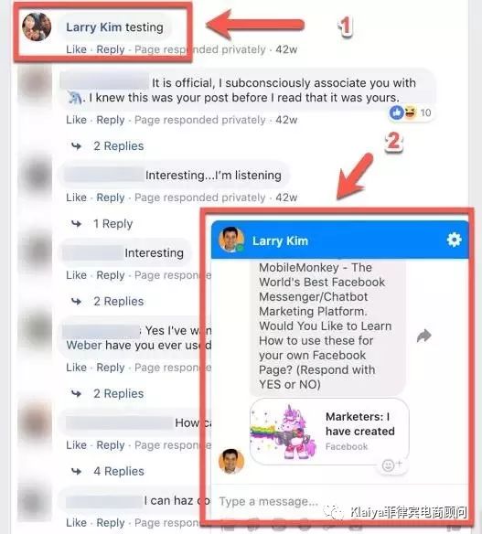Click 'Larry Kim' name in chat header
Screen dimensions: 482x534
pos(280,240)
